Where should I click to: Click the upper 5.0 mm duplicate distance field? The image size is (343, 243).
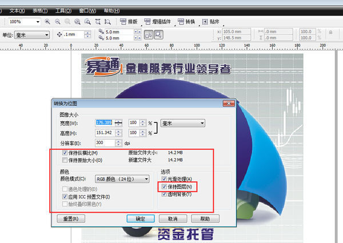click(119, 31)
